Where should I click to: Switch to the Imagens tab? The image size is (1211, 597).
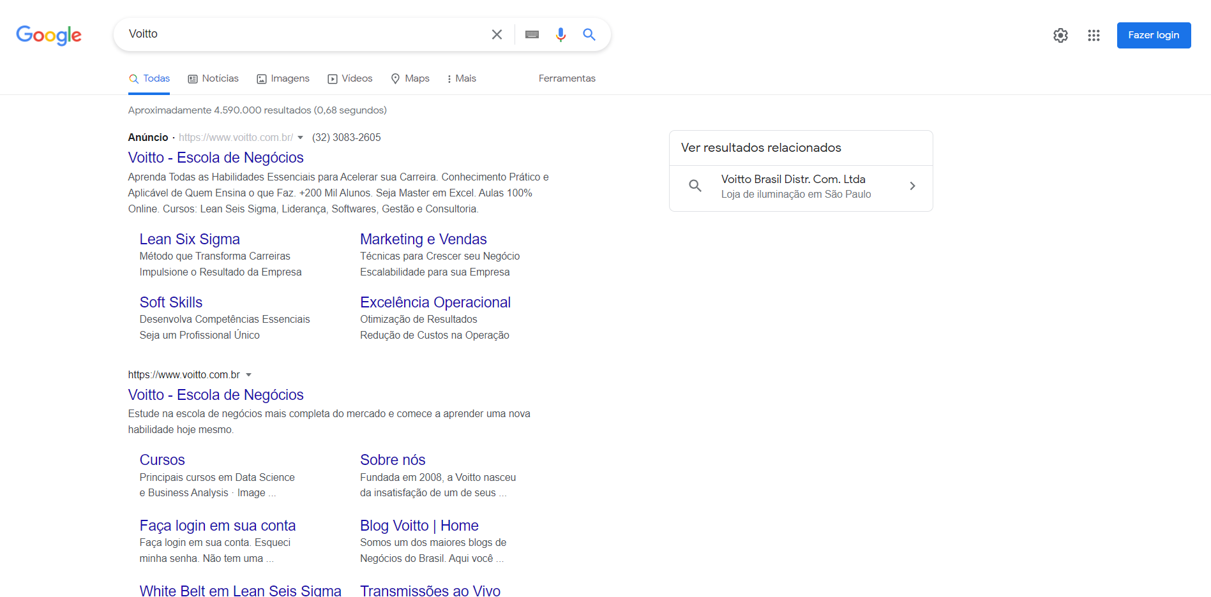pyautogui.click(x=283, y=78)
